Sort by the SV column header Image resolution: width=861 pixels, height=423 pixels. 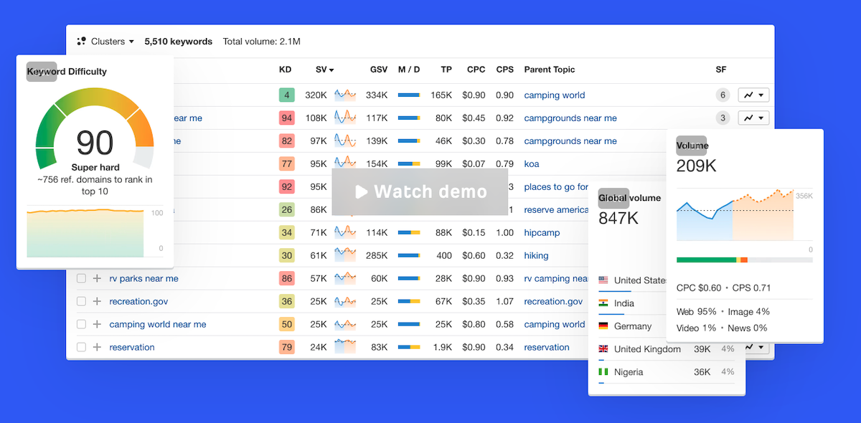tap(324, 70)
